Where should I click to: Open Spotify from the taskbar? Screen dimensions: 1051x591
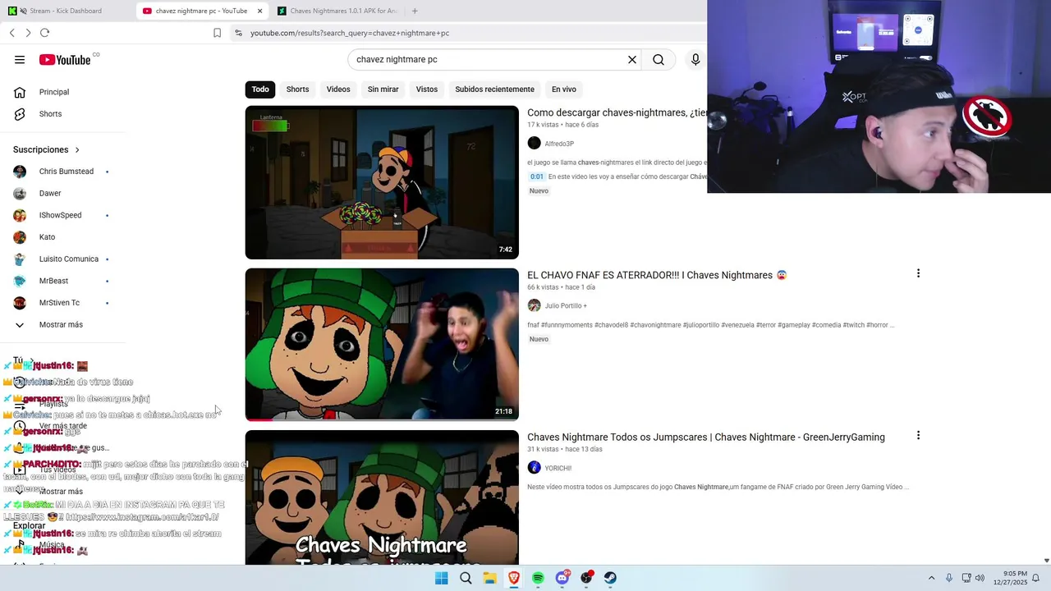tap(538, 578)
